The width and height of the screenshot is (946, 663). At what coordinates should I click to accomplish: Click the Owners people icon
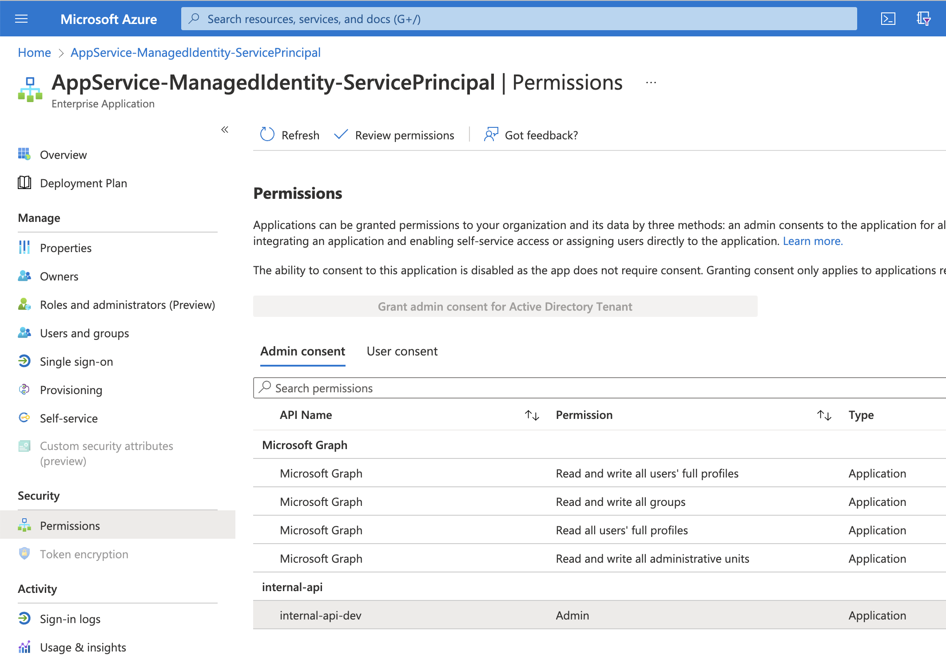pyautogui.click(x=24, y=276)
